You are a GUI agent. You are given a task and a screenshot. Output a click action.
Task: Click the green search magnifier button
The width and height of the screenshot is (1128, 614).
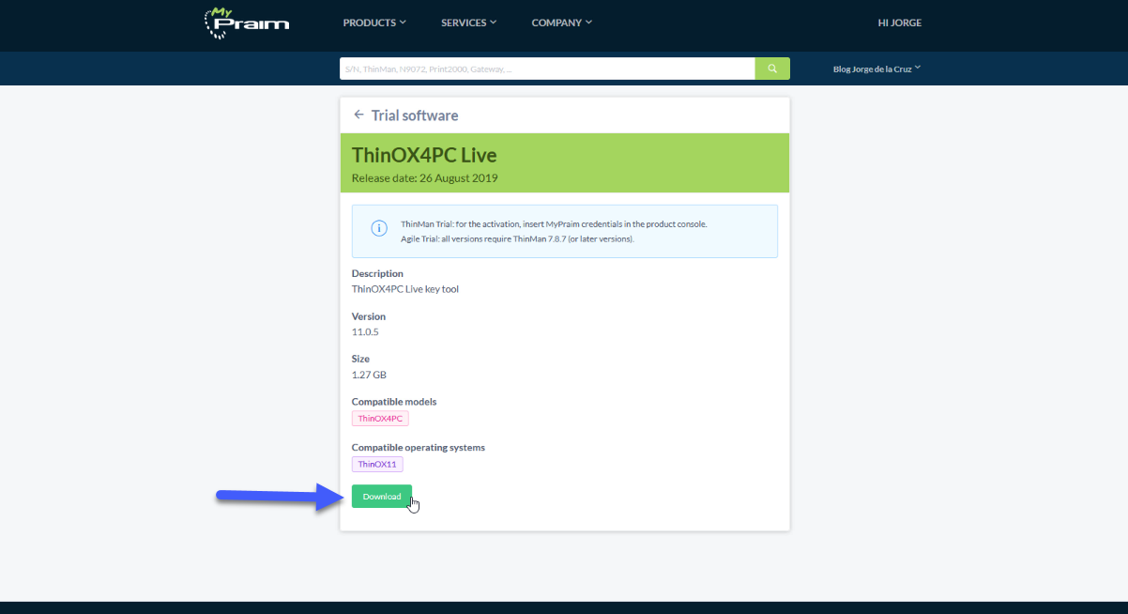pyautogui.click(x=772, y=69)
